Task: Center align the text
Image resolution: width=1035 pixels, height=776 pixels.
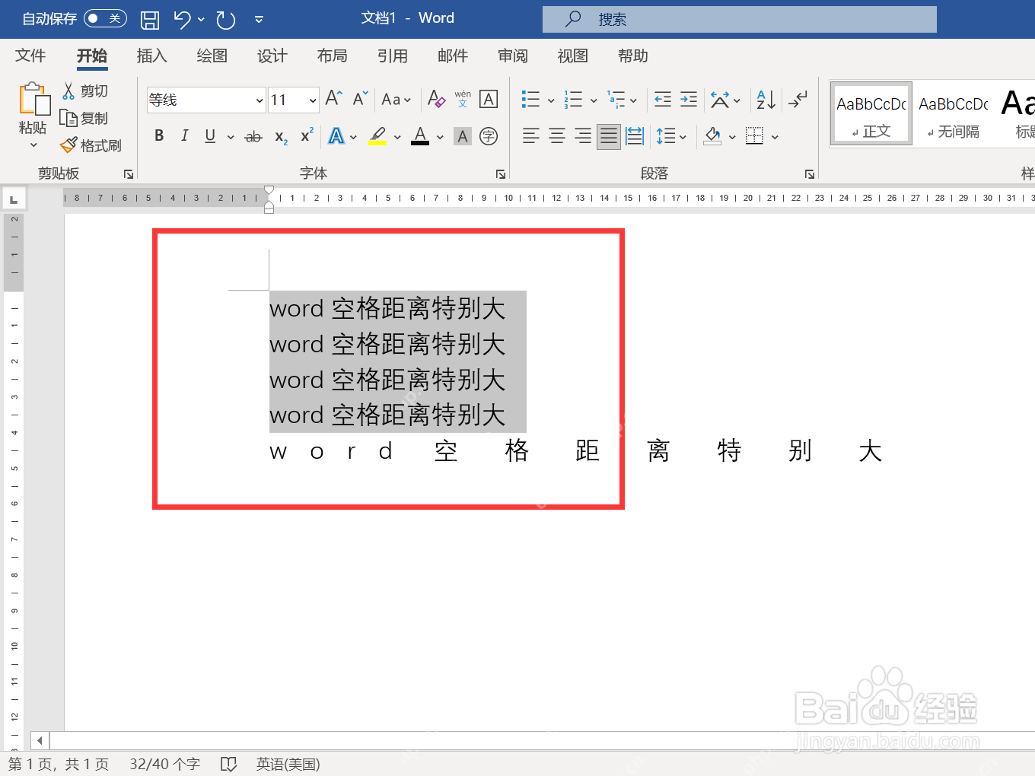Action: click(557, 136)
